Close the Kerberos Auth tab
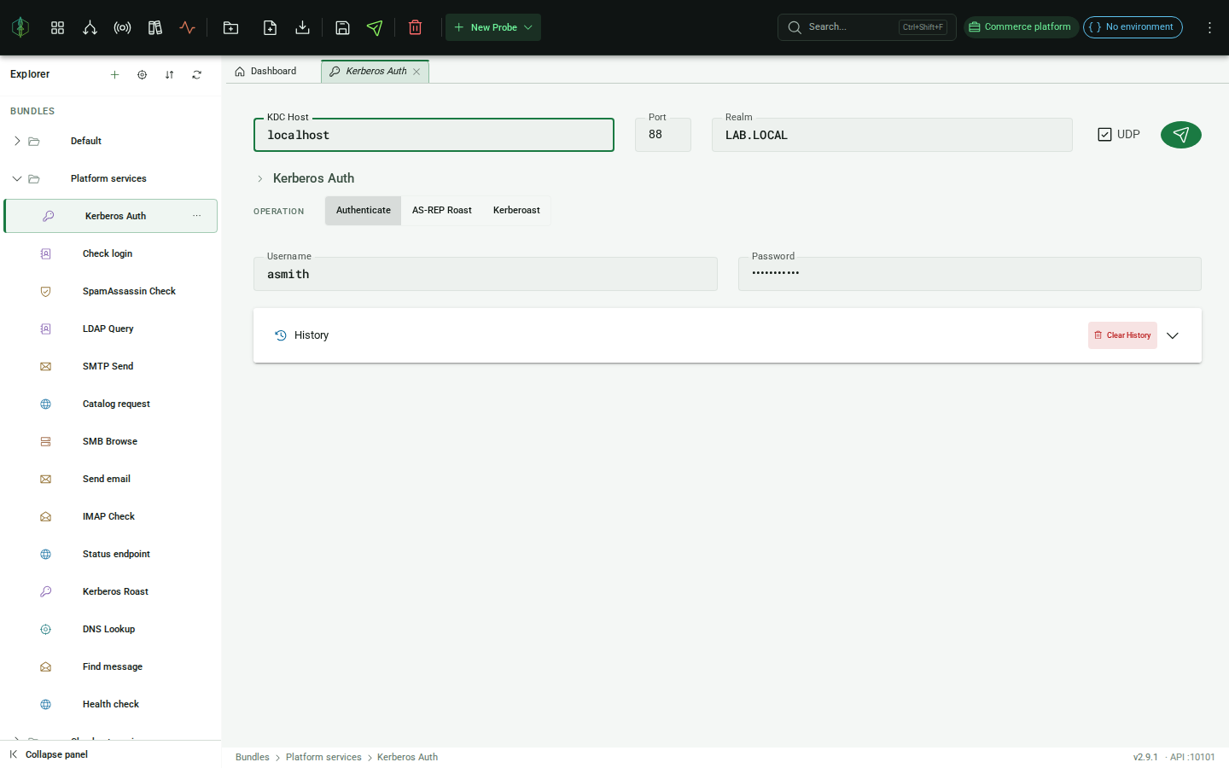This screenshot has height=768, width=1229. [416, 72]
